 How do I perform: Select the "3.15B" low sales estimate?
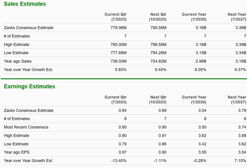201,53
